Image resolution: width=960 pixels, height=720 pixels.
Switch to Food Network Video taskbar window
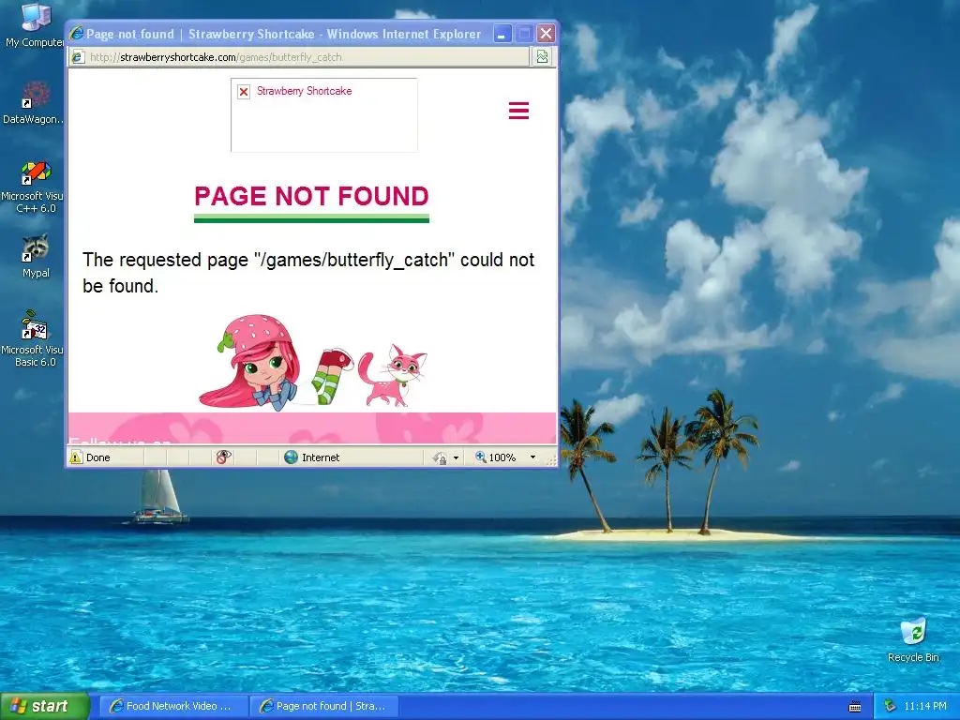click(x=173, y=706)
